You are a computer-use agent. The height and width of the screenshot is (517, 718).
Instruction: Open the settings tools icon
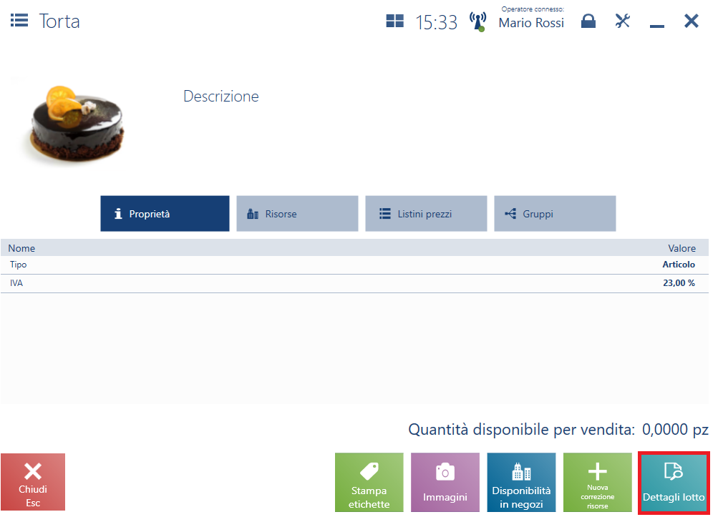[622, 21]
